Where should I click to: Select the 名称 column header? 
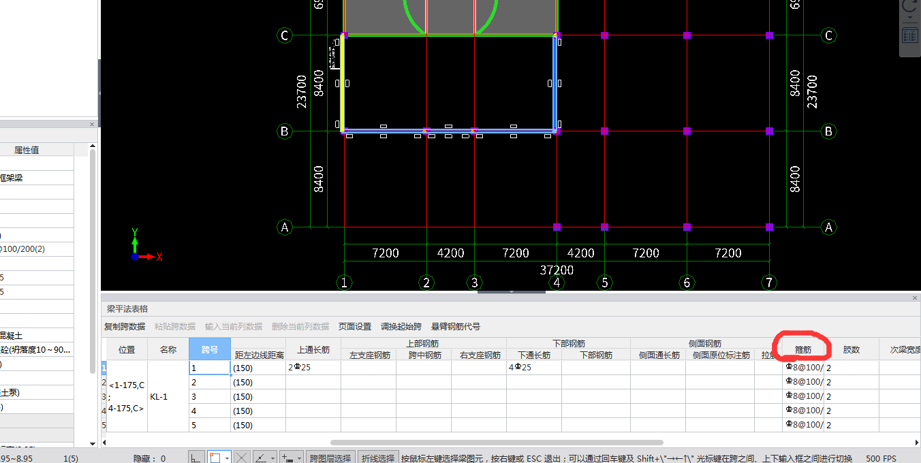point(168,349)
